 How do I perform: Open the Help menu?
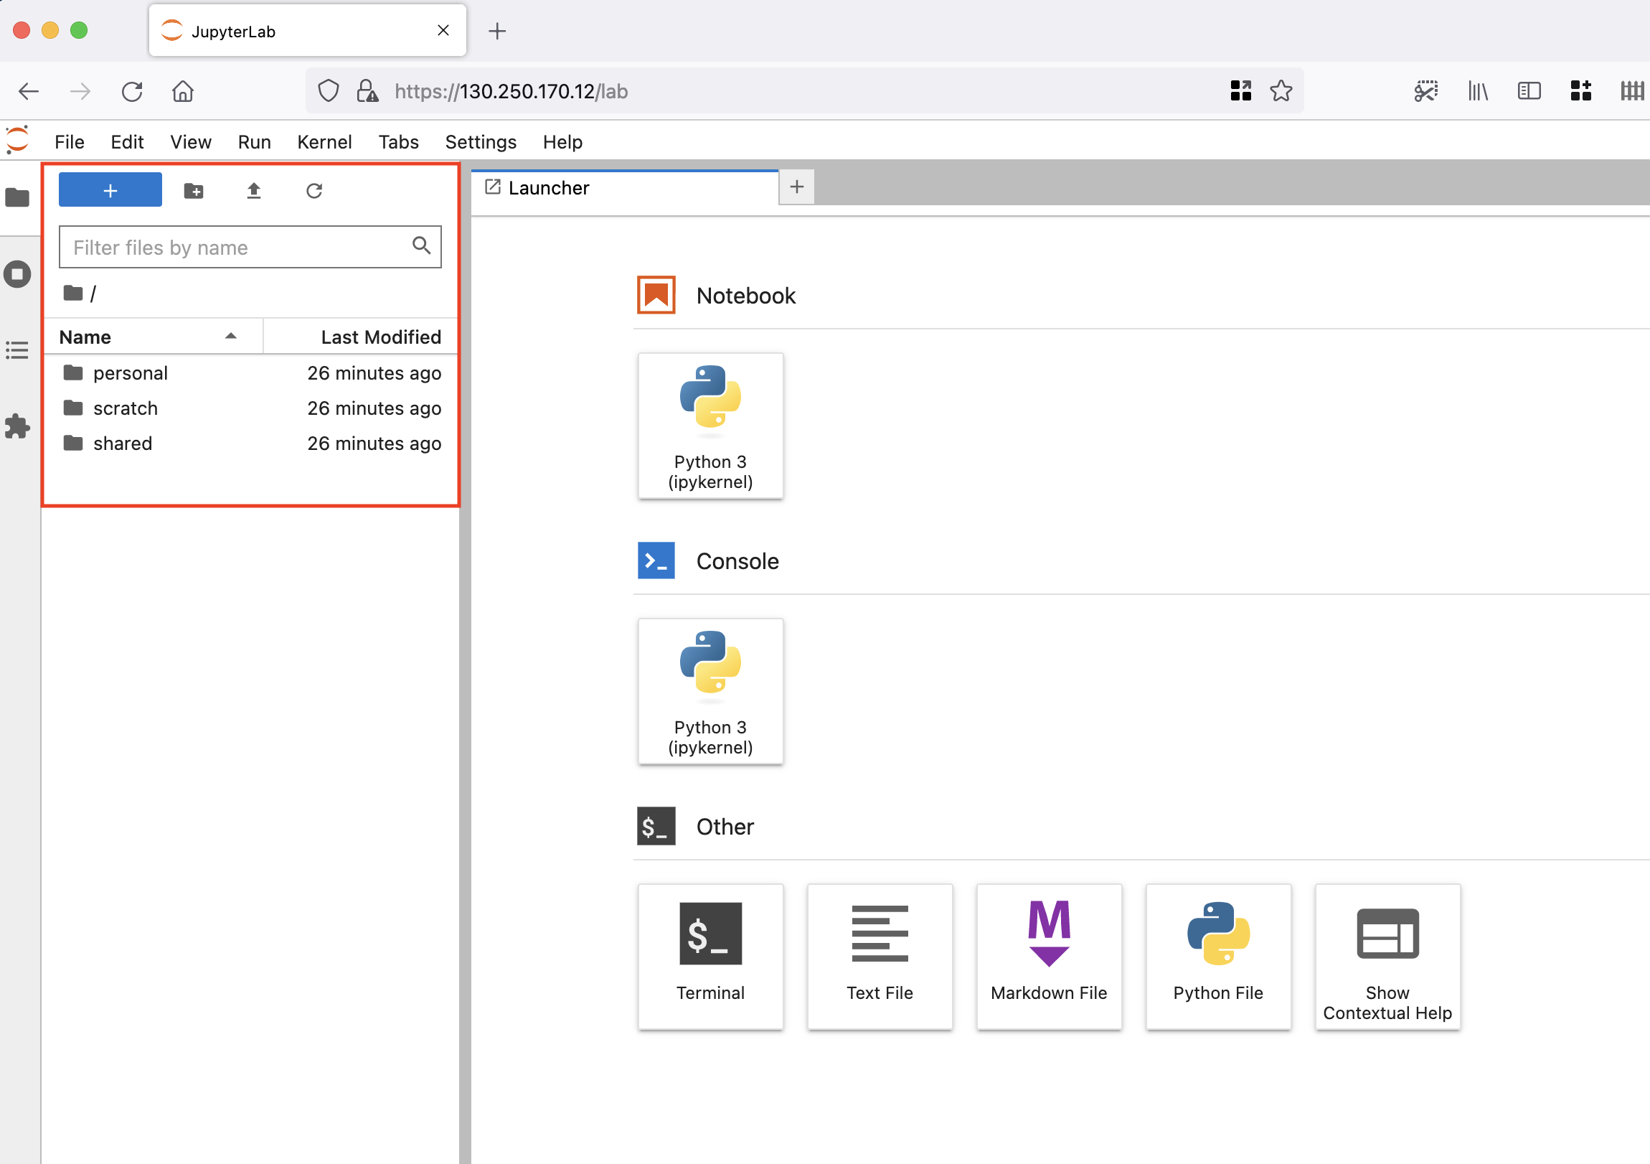coord(562,141)
